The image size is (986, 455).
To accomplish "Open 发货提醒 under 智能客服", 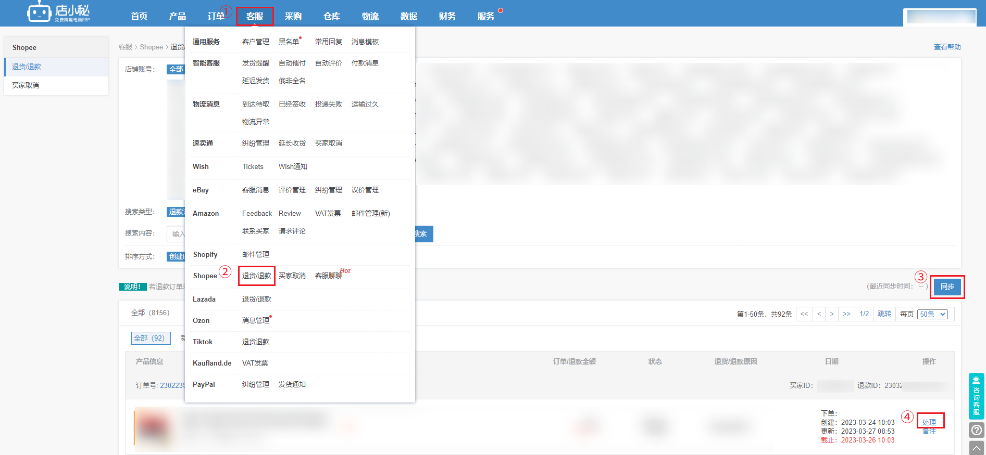I will click(x=256, y=63).
